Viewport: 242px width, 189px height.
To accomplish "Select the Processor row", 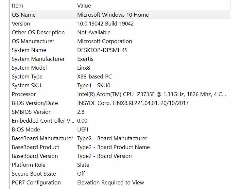I will click(121, 94).
